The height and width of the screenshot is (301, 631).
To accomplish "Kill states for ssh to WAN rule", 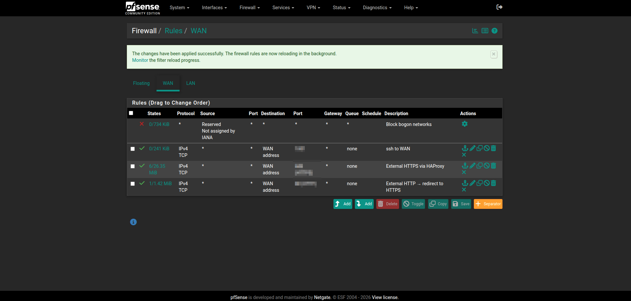I will pyautogui.click(x=464, y=155).
